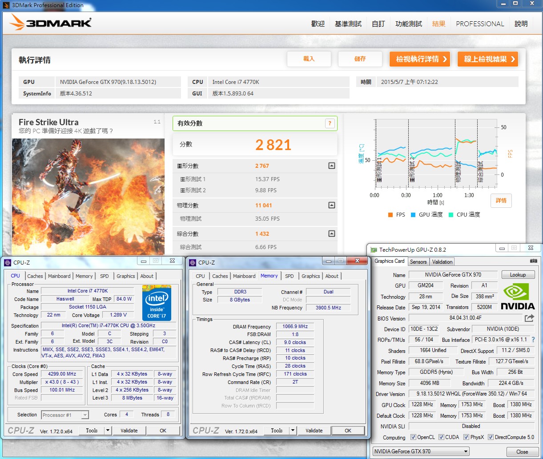Open Tools dropdown arrow in Memory CPU-Z window

293,431
